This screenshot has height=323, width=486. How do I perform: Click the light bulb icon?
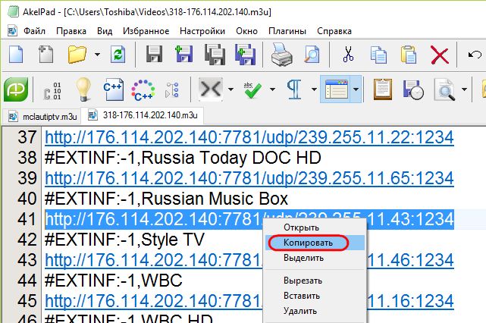[x=83, y=89]
